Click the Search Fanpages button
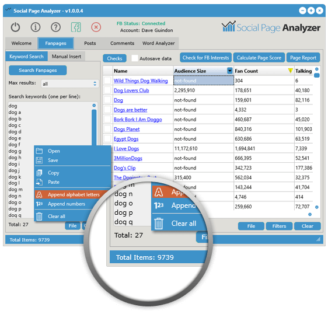 pyautogui.click(x=38, y=70)
